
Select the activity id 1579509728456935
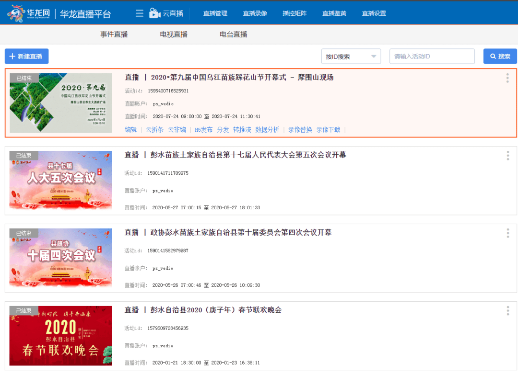point(168,328)
